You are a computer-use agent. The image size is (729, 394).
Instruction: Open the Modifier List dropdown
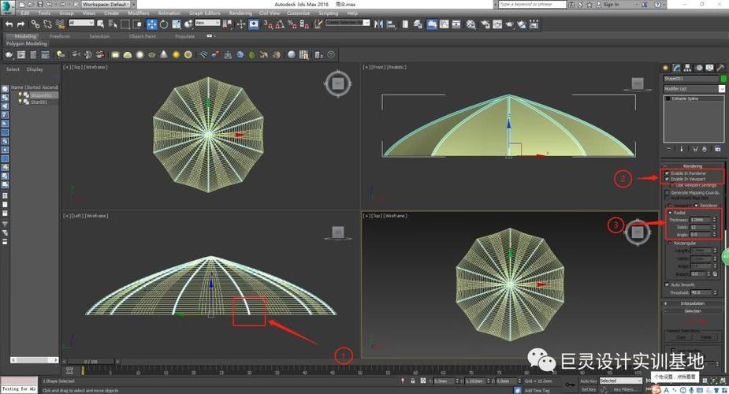click(694, 89)
